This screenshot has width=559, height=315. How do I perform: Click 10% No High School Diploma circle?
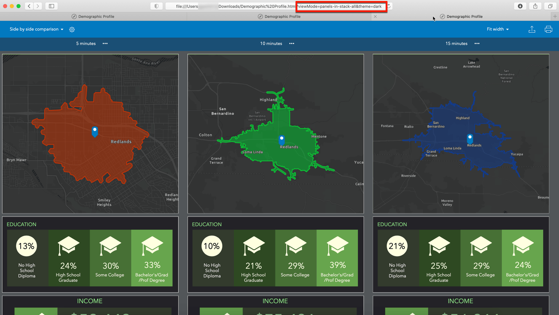[212, 246]
